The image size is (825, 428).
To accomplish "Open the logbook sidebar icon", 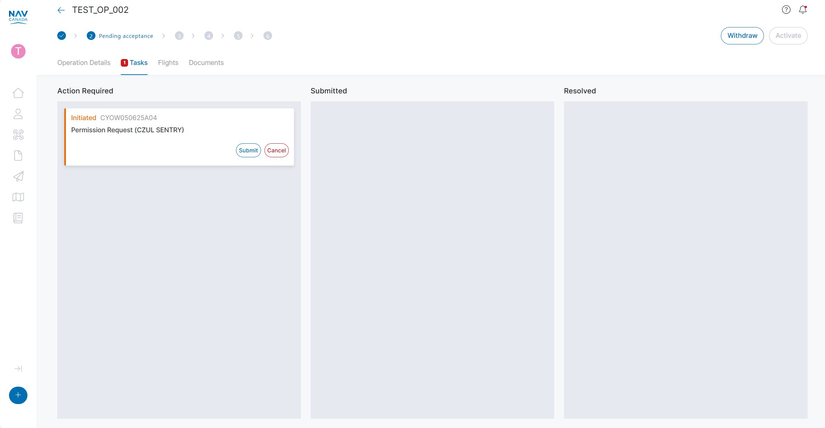I will 18,218.
